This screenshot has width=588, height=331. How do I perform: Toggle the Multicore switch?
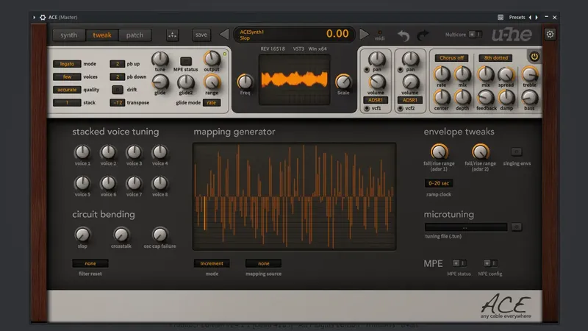pyautogui.click(x=475, y=35)
